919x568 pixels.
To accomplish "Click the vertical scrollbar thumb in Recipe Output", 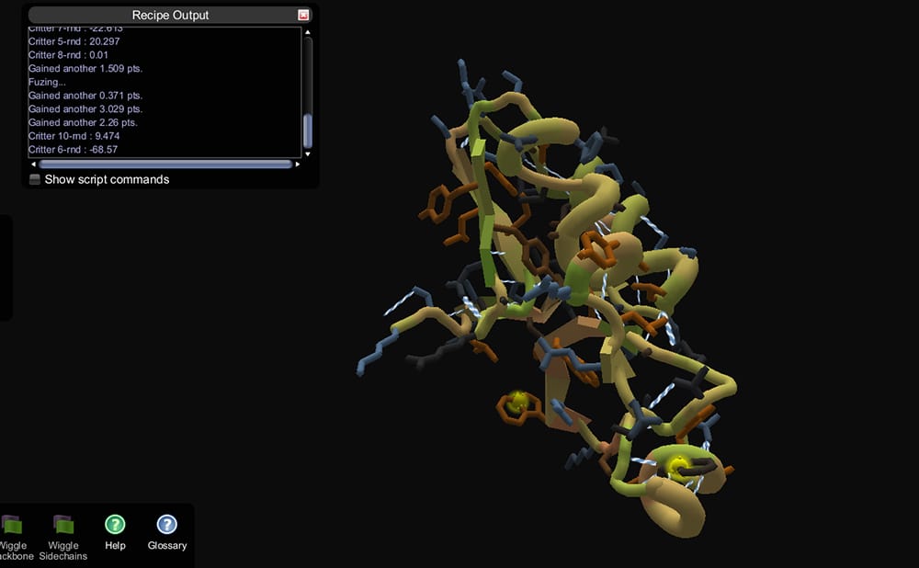I will (308, 131).
